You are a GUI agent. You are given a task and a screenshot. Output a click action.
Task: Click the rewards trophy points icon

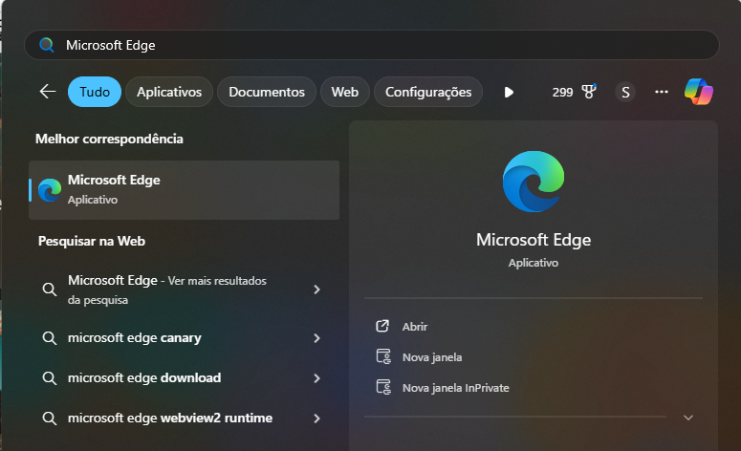[x=588, y=92]
